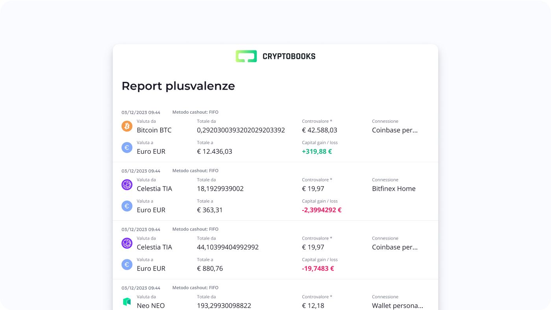
Task: Select the Euro icon beside € 880,76
Action: [x=127, y=265]
